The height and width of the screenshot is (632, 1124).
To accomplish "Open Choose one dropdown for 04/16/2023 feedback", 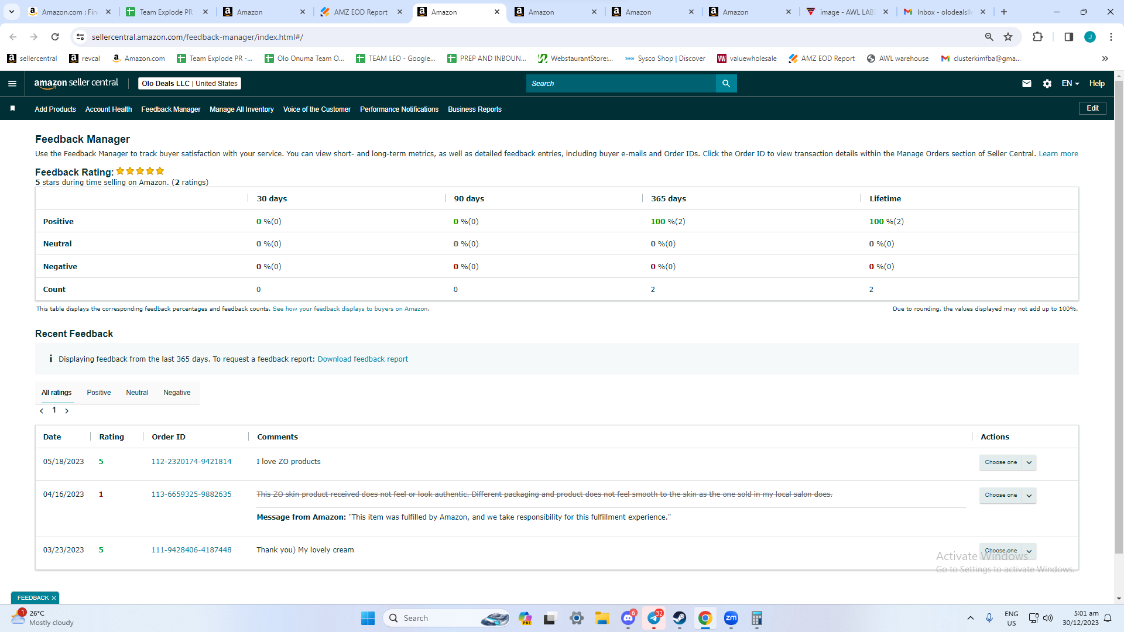I will [1008, 495].
